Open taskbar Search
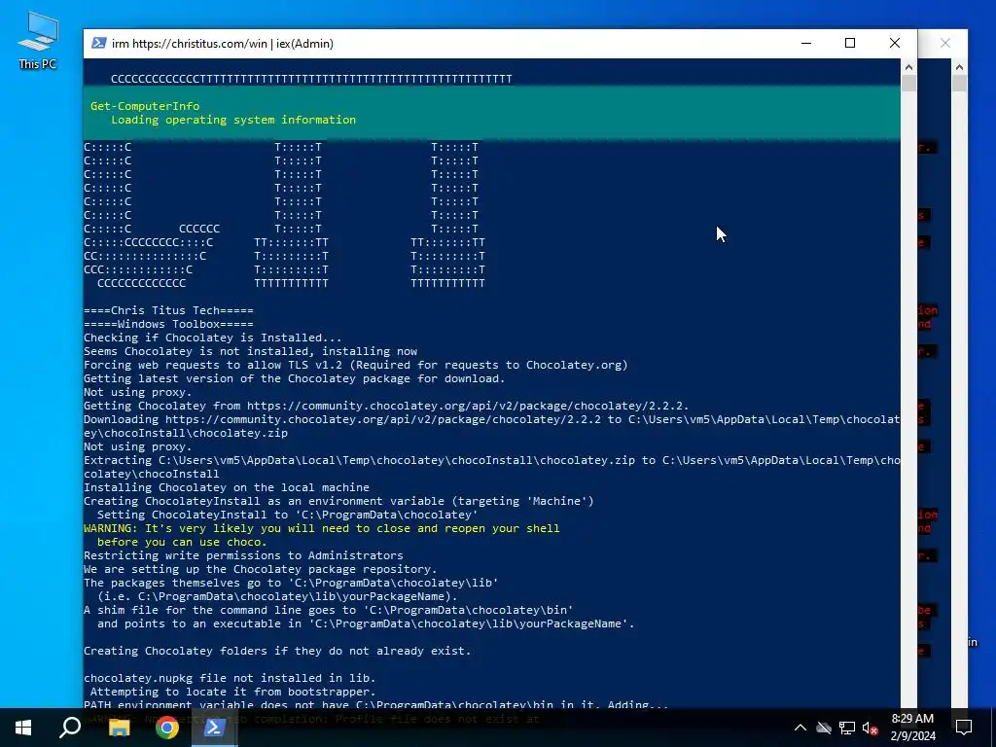The width and height of the screenshot is (996, 747). (70, 728)
